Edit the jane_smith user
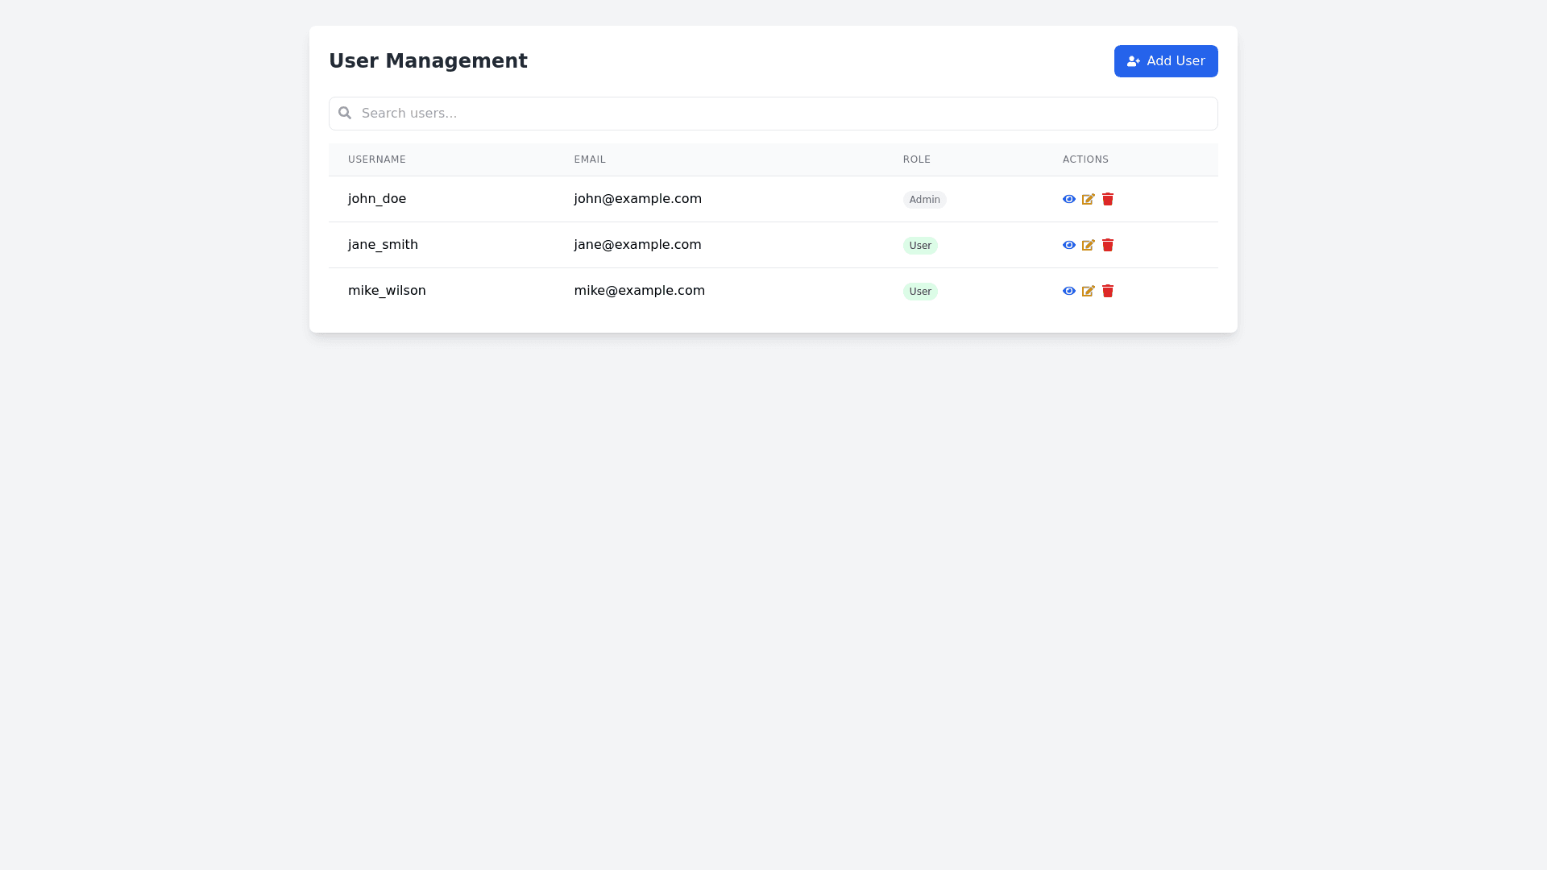The width and height of the screenshot is (1547, 870). point(1088,245)
